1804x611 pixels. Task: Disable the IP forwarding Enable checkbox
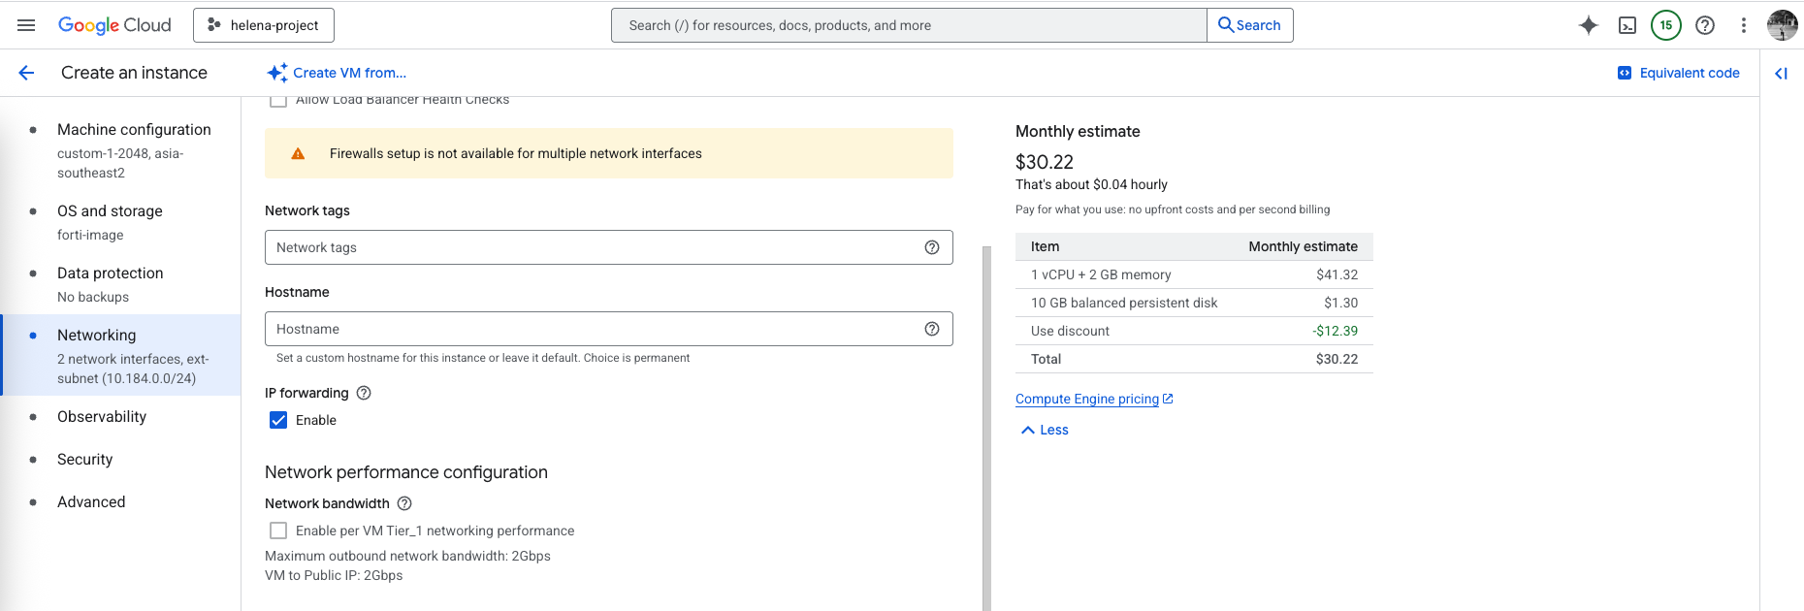click(278, 420)
